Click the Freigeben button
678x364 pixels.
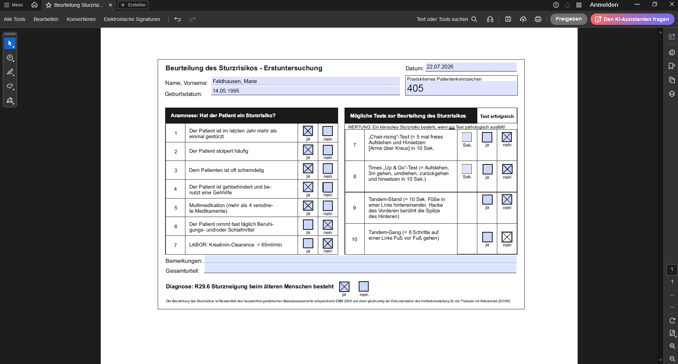click(569, 19)
